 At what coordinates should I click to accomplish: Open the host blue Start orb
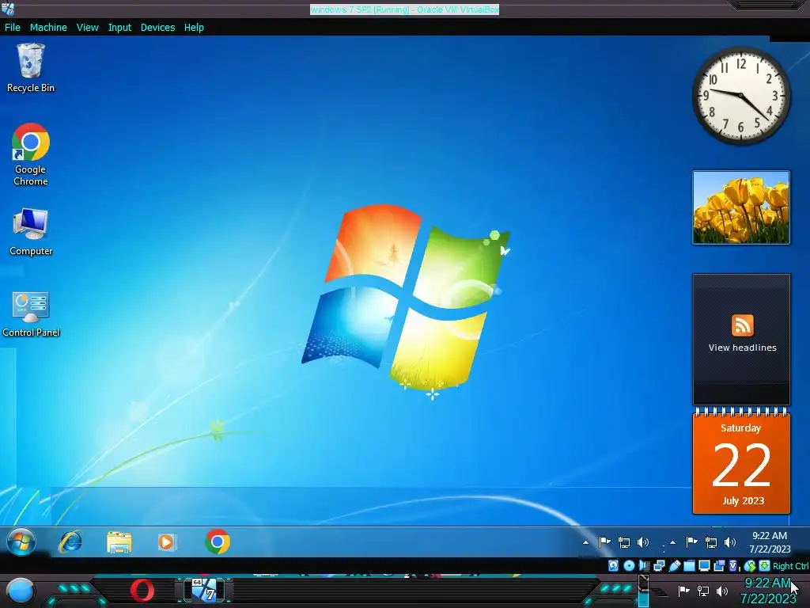(21, 591)
